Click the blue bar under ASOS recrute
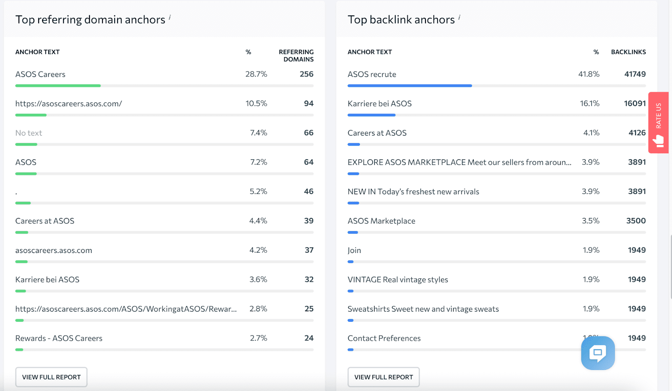 coord(409,86)
